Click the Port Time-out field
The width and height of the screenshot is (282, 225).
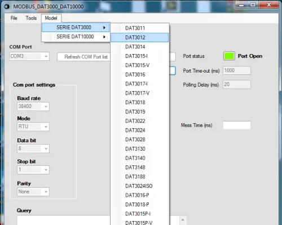click(x=237, y=70)
